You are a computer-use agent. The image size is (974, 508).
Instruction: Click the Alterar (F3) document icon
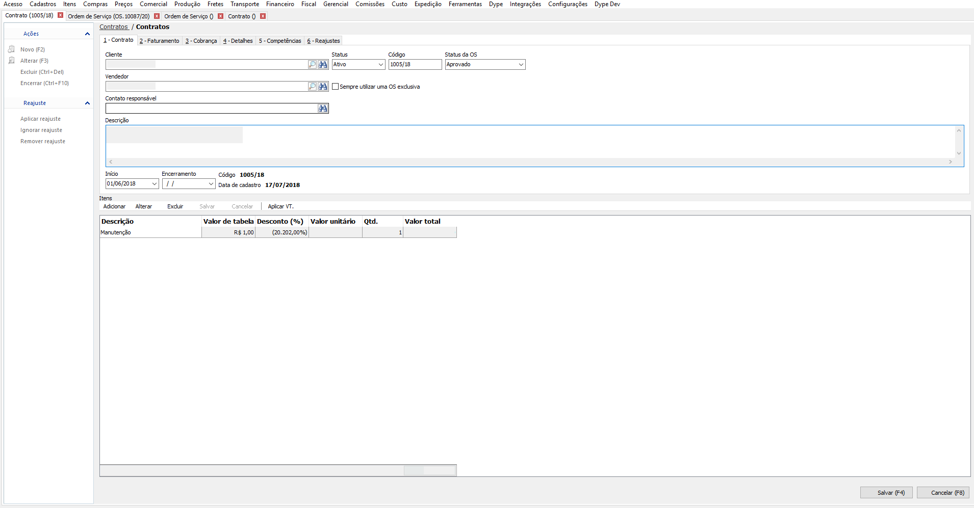tap(12, 61)
